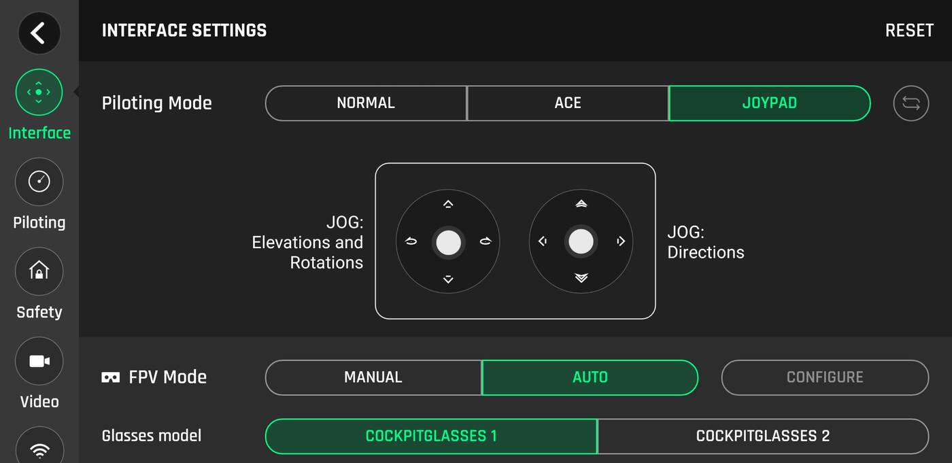The image size is (952, 463).
Task: Open the Video camera icon
Action: tap(39, 361)
